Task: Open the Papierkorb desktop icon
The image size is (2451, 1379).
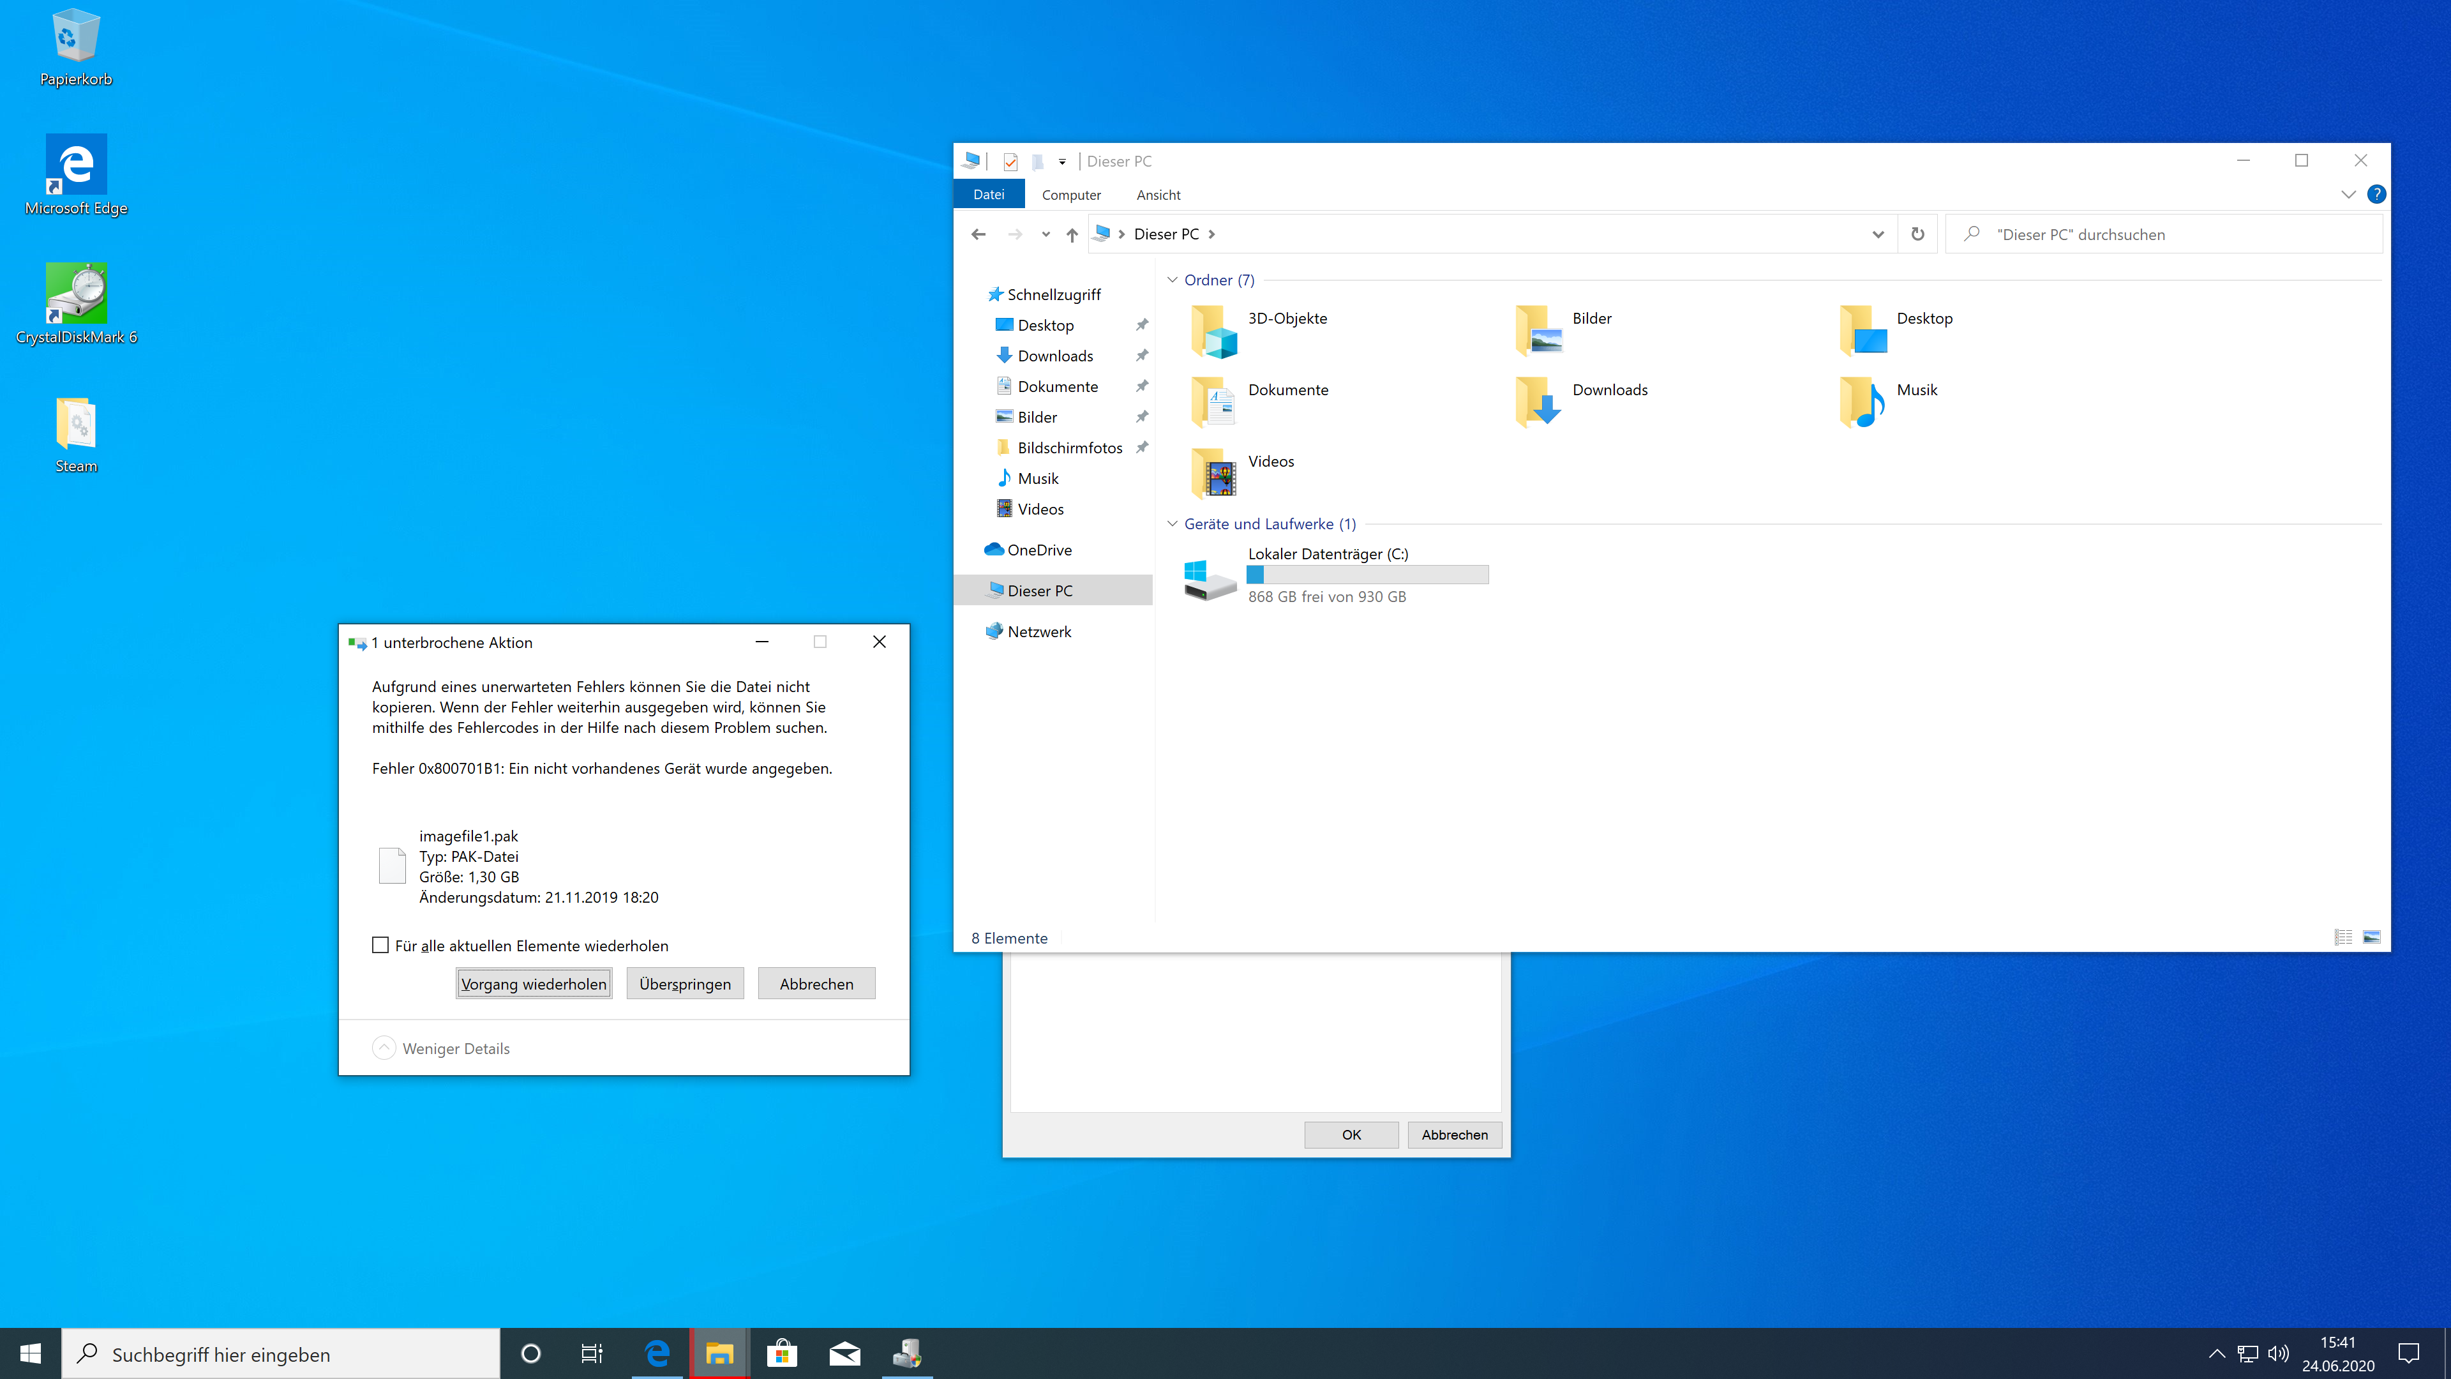Action: point(75,48)
